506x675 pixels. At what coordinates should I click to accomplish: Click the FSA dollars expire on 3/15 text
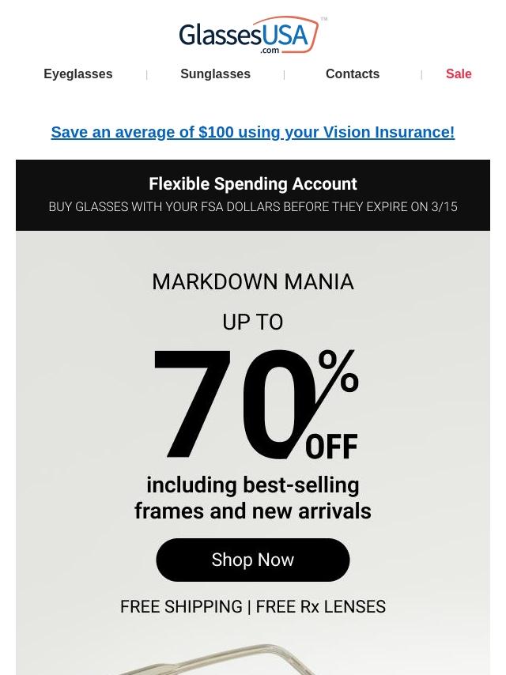253,207
